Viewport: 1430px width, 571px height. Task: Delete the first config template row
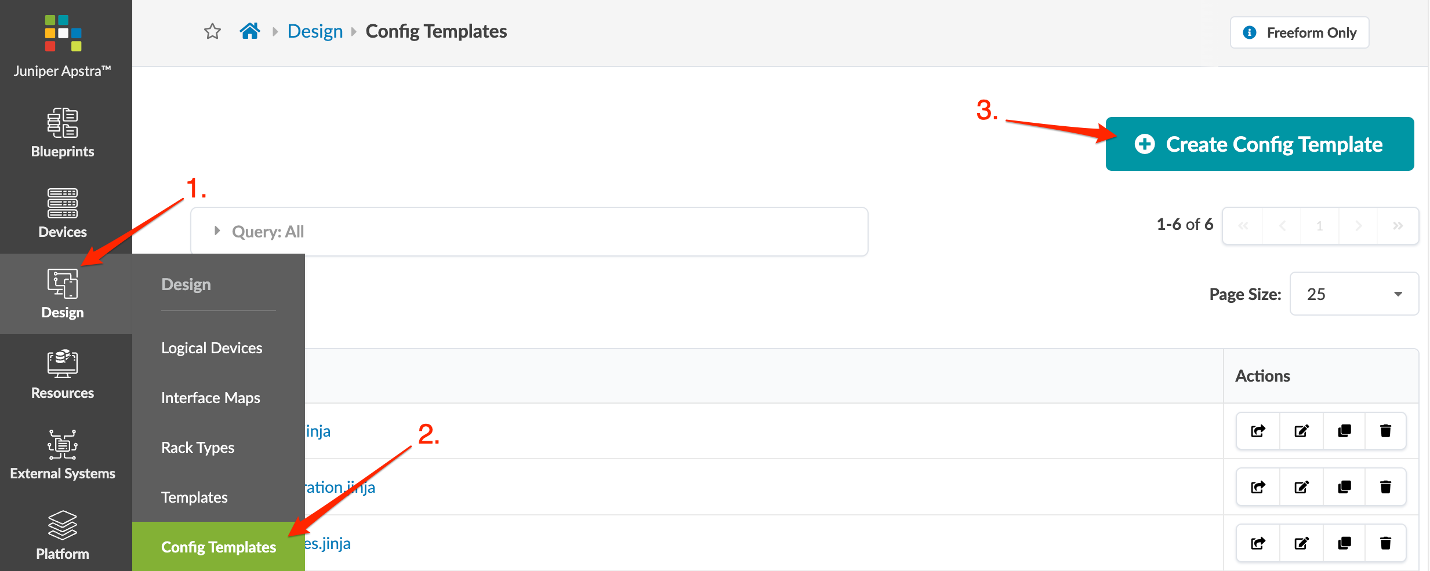coord(1385,431)
